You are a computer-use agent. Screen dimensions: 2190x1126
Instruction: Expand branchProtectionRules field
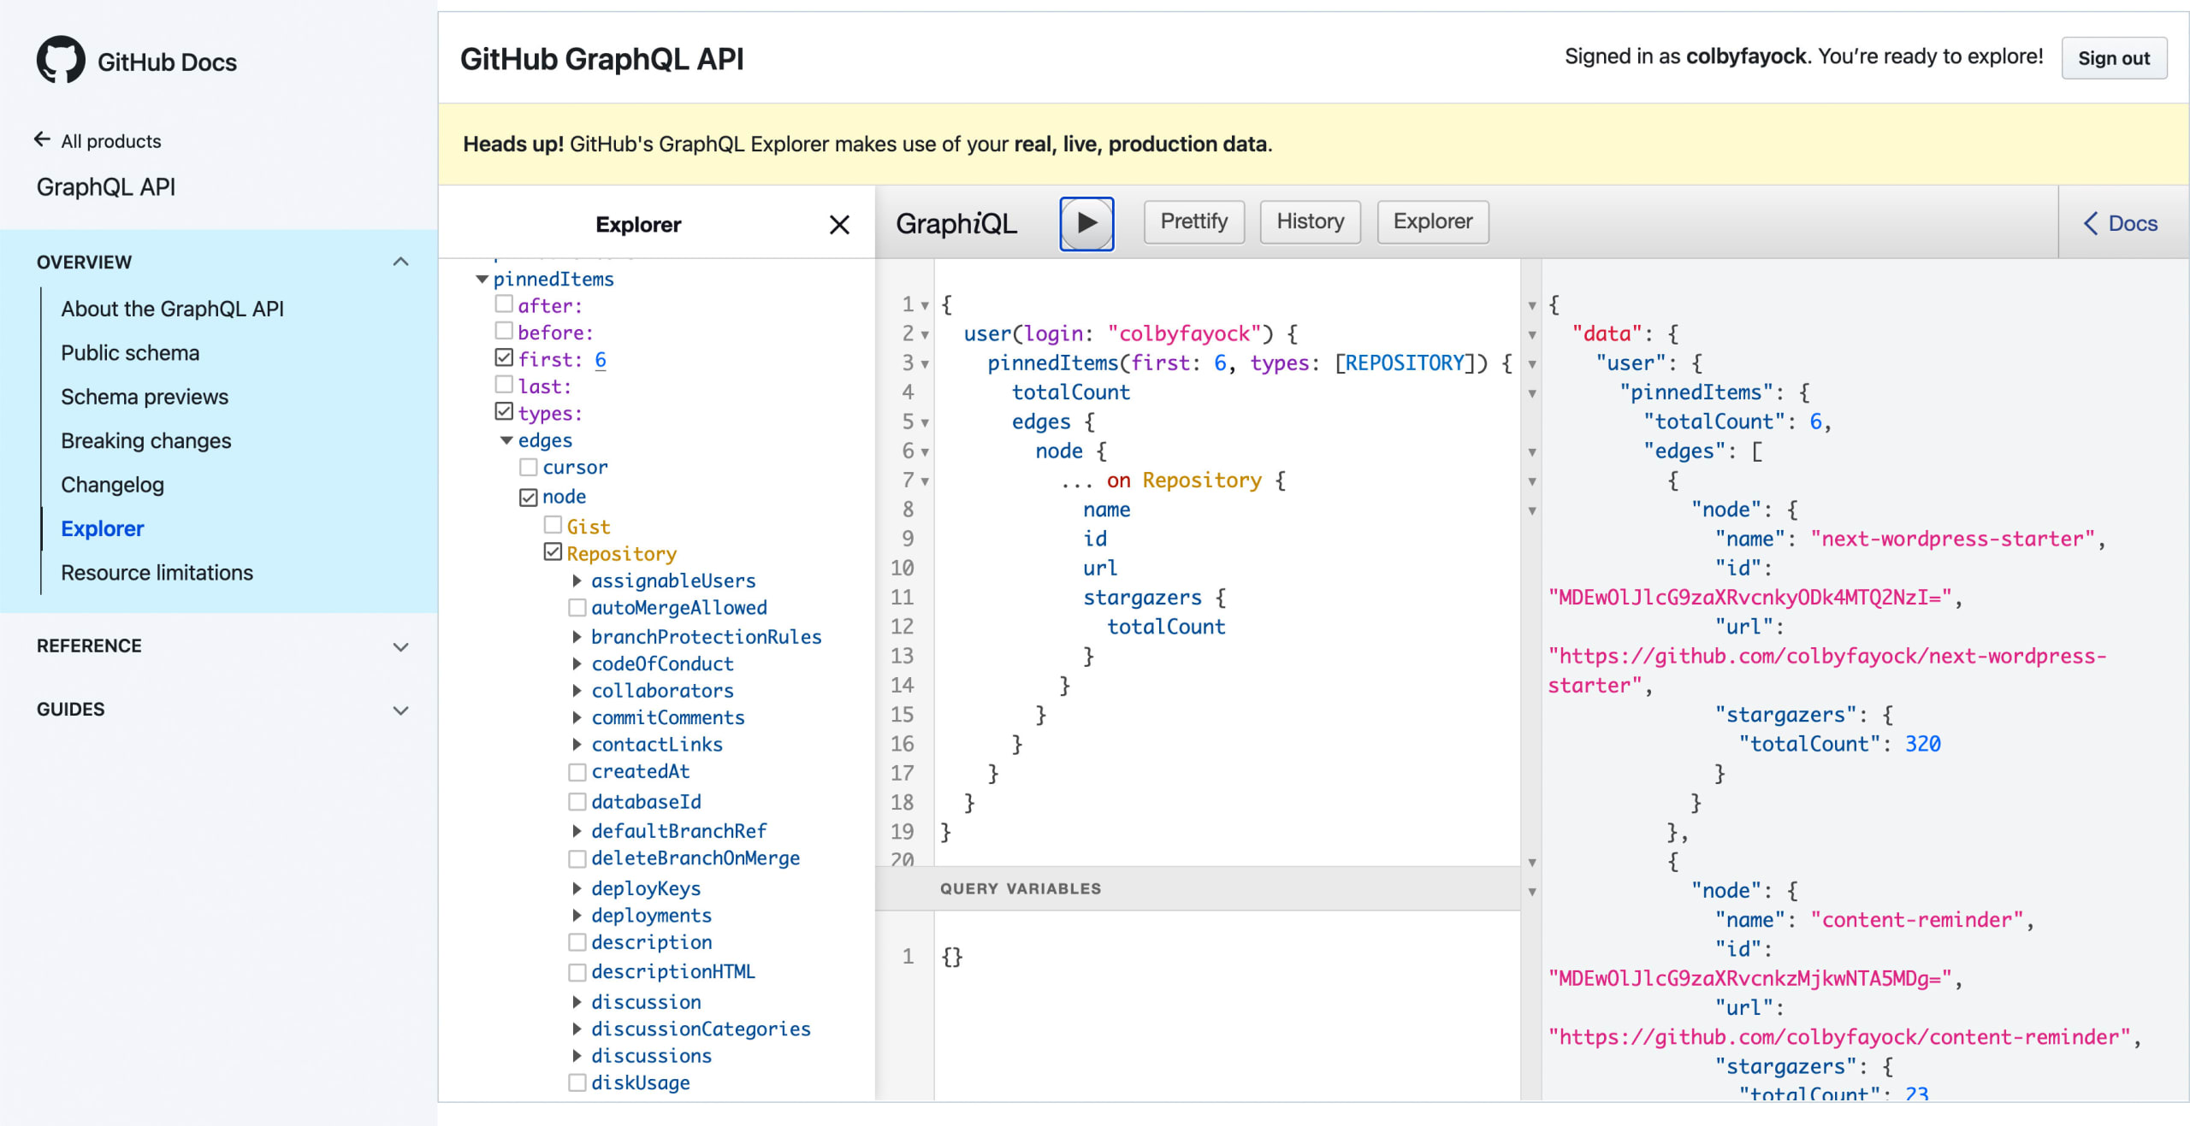pyautogui.click(x=577, y=637)
